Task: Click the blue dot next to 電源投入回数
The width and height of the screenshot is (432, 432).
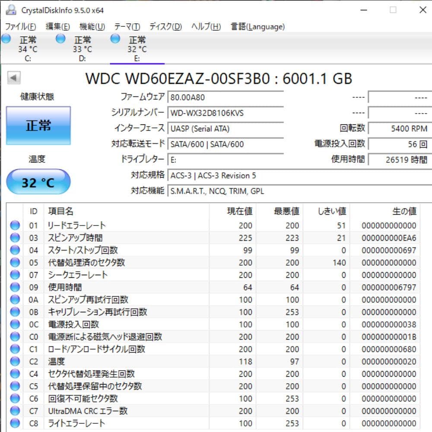Action: pyautogui.click(x=15, y=324)
